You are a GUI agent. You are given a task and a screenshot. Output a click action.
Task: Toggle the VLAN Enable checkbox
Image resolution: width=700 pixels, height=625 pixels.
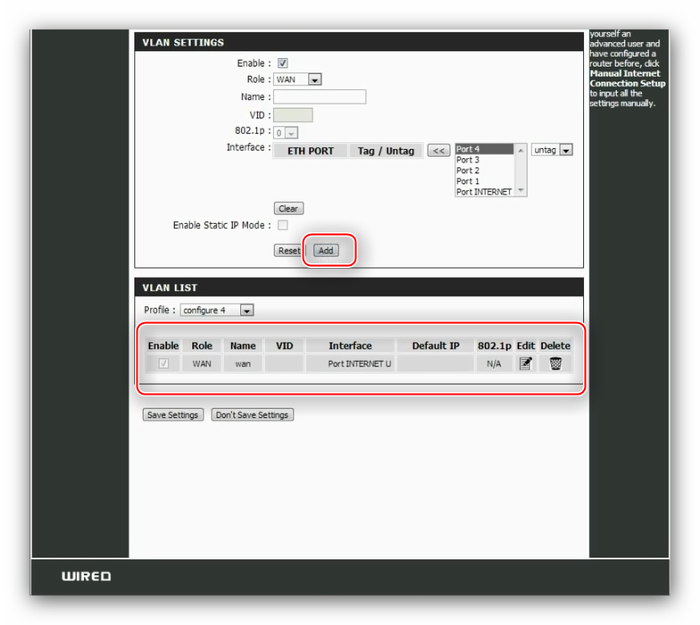click(x=282, y=62)
